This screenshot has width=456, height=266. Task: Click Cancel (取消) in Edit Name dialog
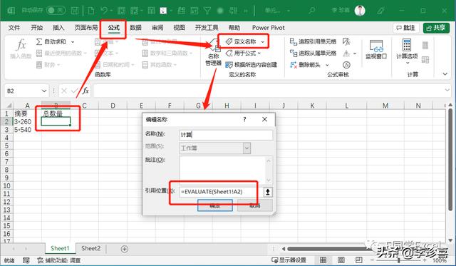[255, 205]
